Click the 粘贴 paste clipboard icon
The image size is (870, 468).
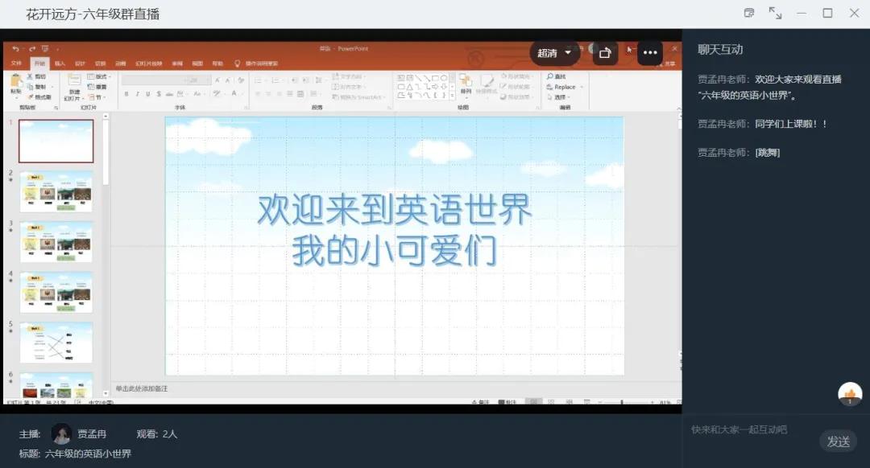[x=16, y=81]
